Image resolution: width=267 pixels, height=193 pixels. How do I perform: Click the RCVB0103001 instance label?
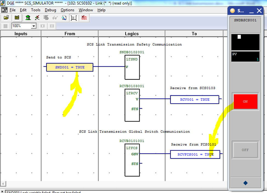coord(132,86)
